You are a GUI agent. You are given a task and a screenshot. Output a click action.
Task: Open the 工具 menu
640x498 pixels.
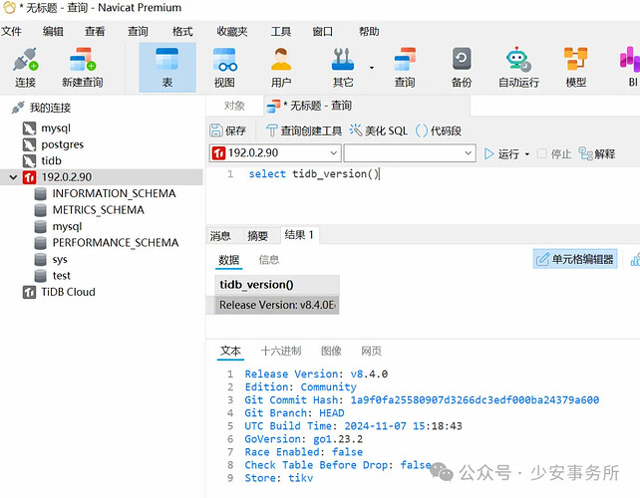(x=281, y=32)
